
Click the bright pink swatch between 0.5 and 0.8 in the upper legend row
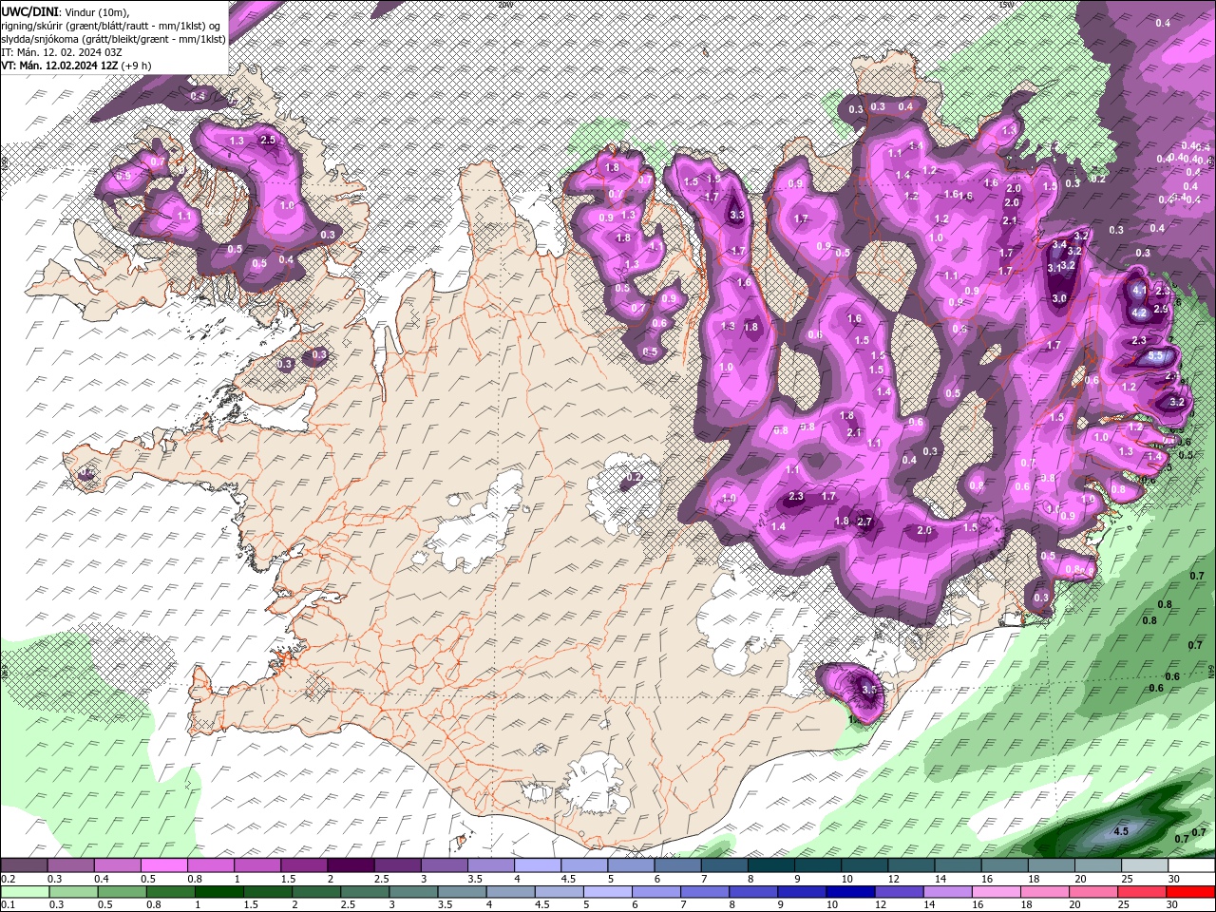[163, 865]
